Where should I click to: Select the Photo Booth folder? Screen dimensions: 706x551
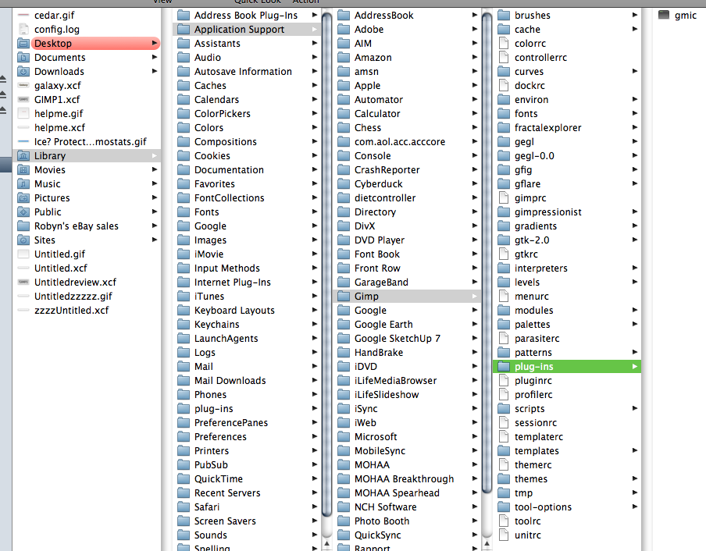[x=407, y=521]
